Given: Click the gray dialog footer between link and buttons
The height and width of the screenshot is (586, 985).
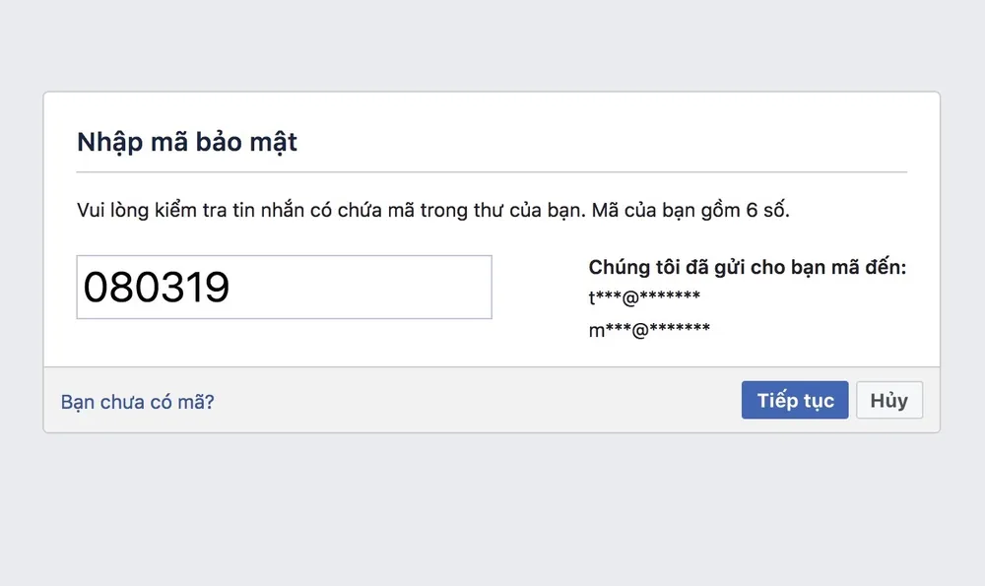Looking at the screenshot, I should [473, 401].
